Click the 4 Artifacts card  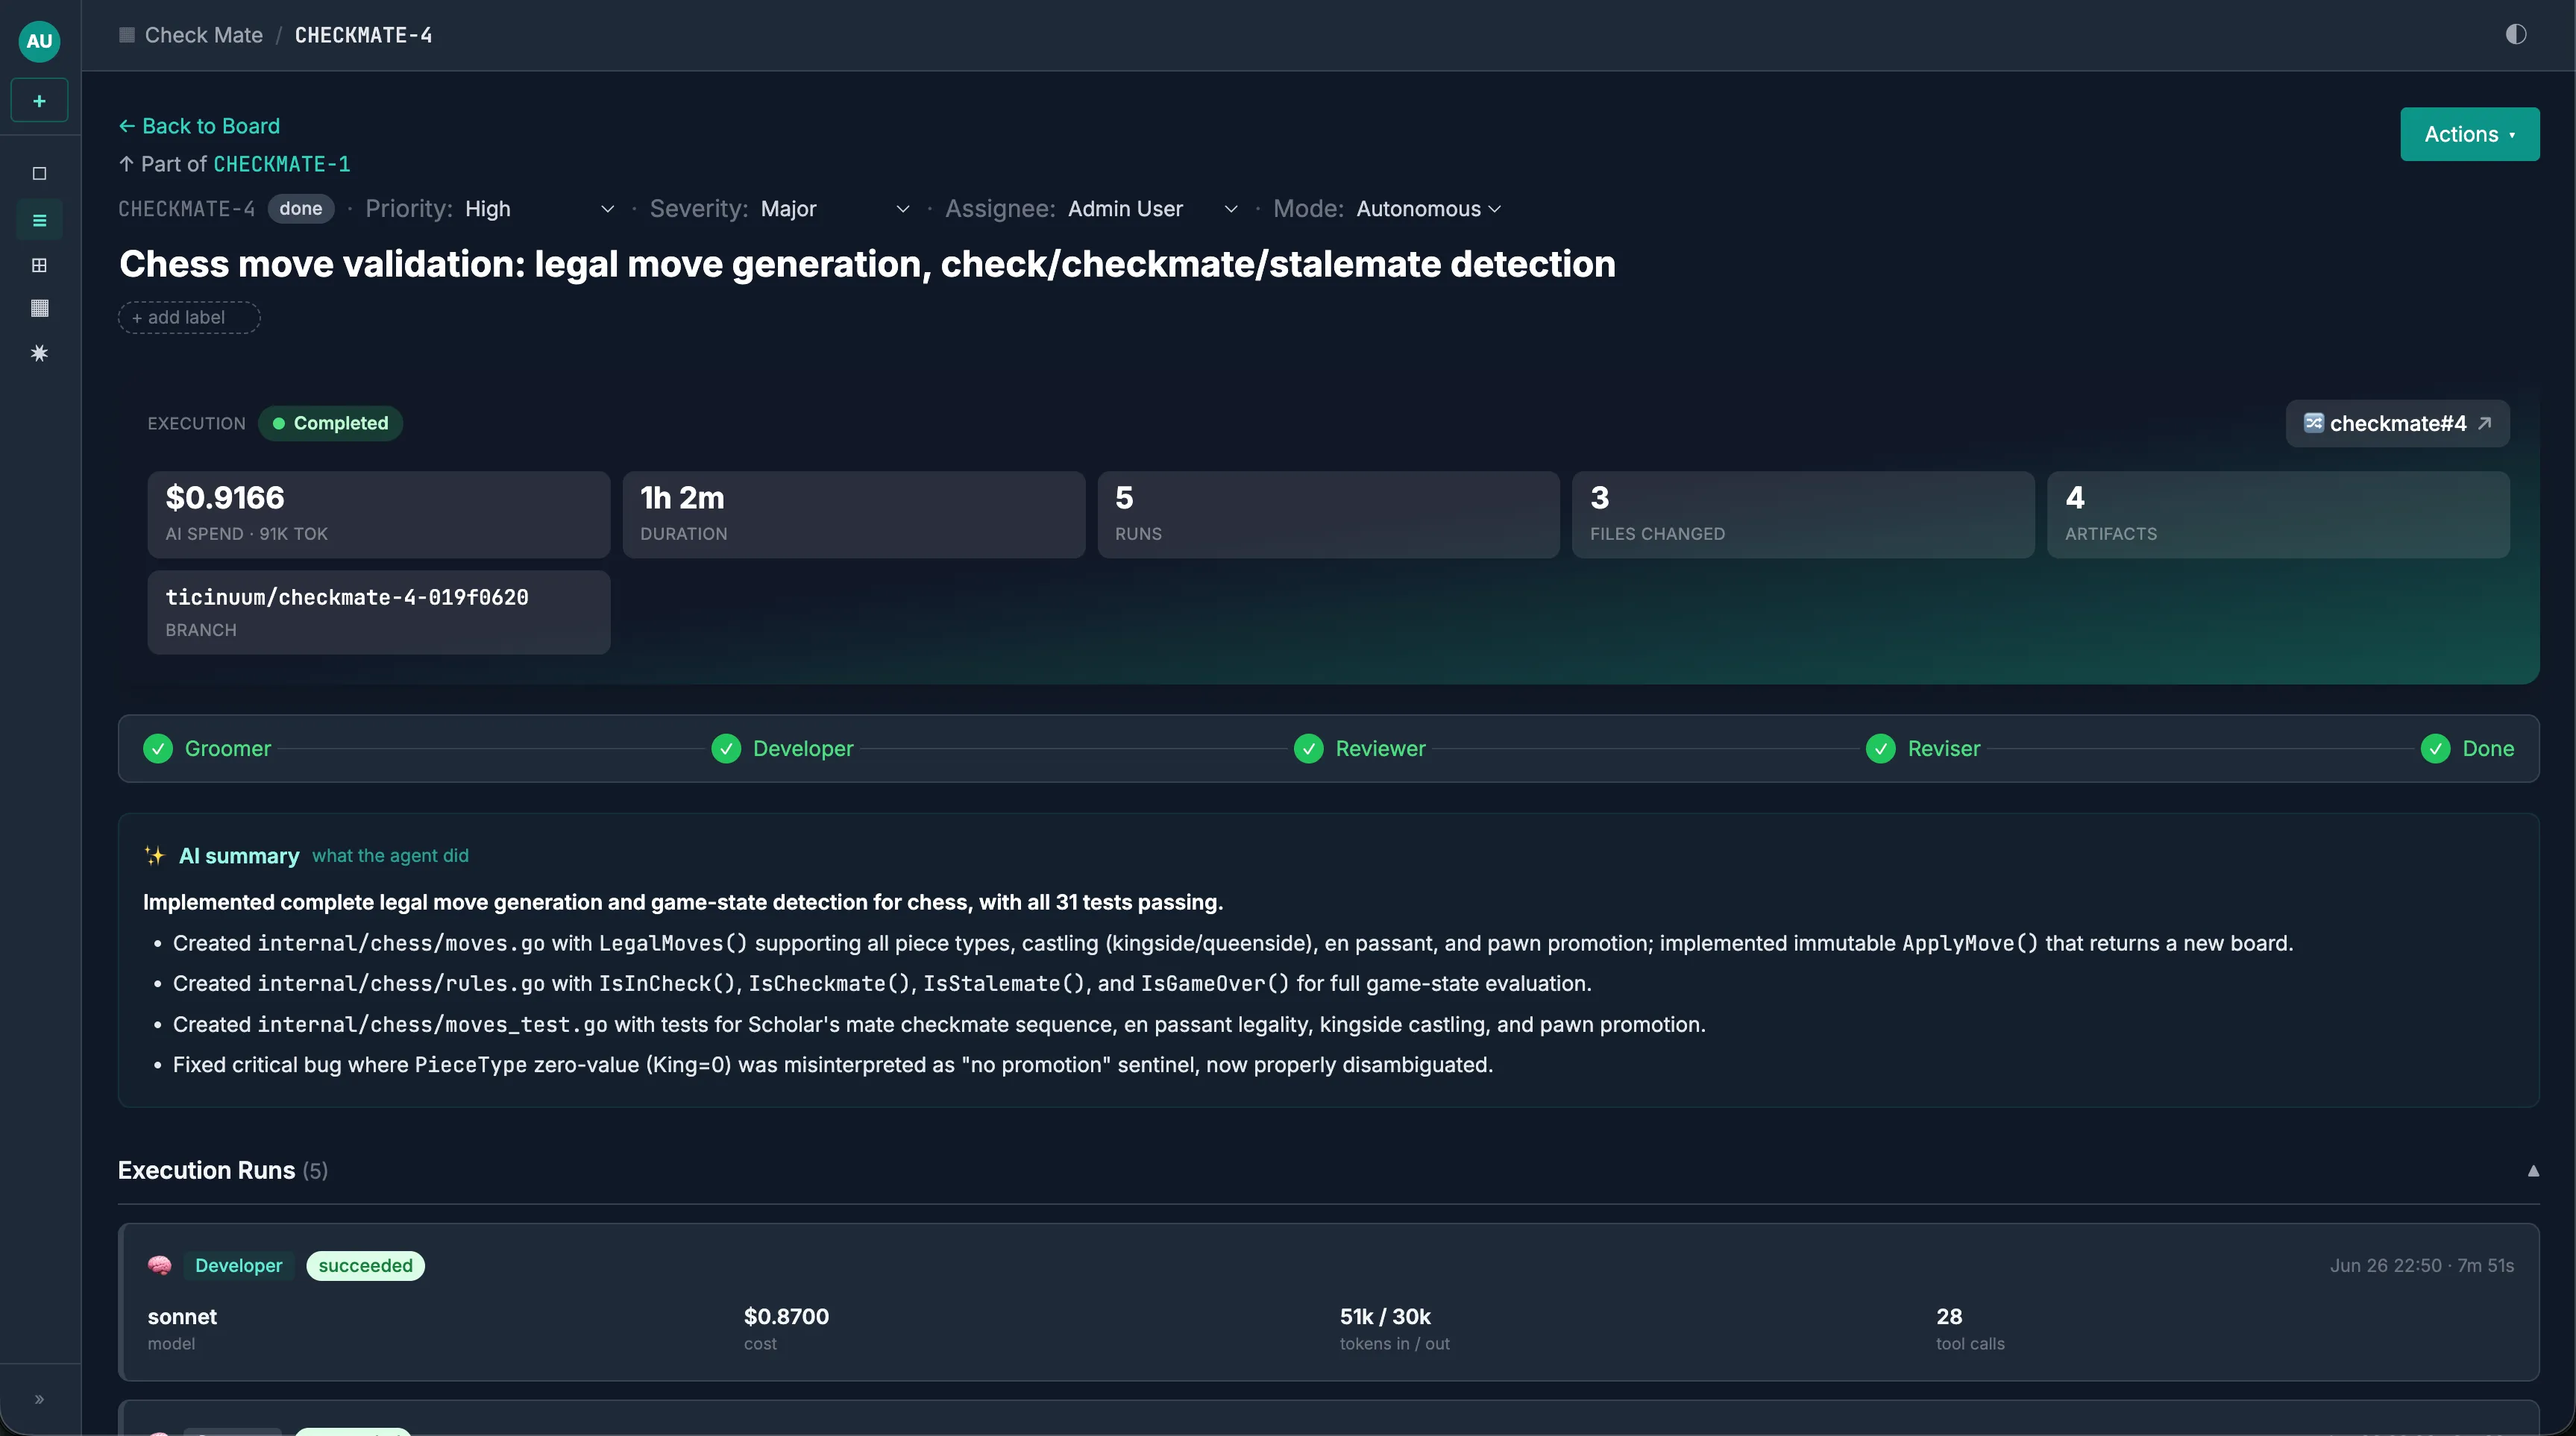2278,514
